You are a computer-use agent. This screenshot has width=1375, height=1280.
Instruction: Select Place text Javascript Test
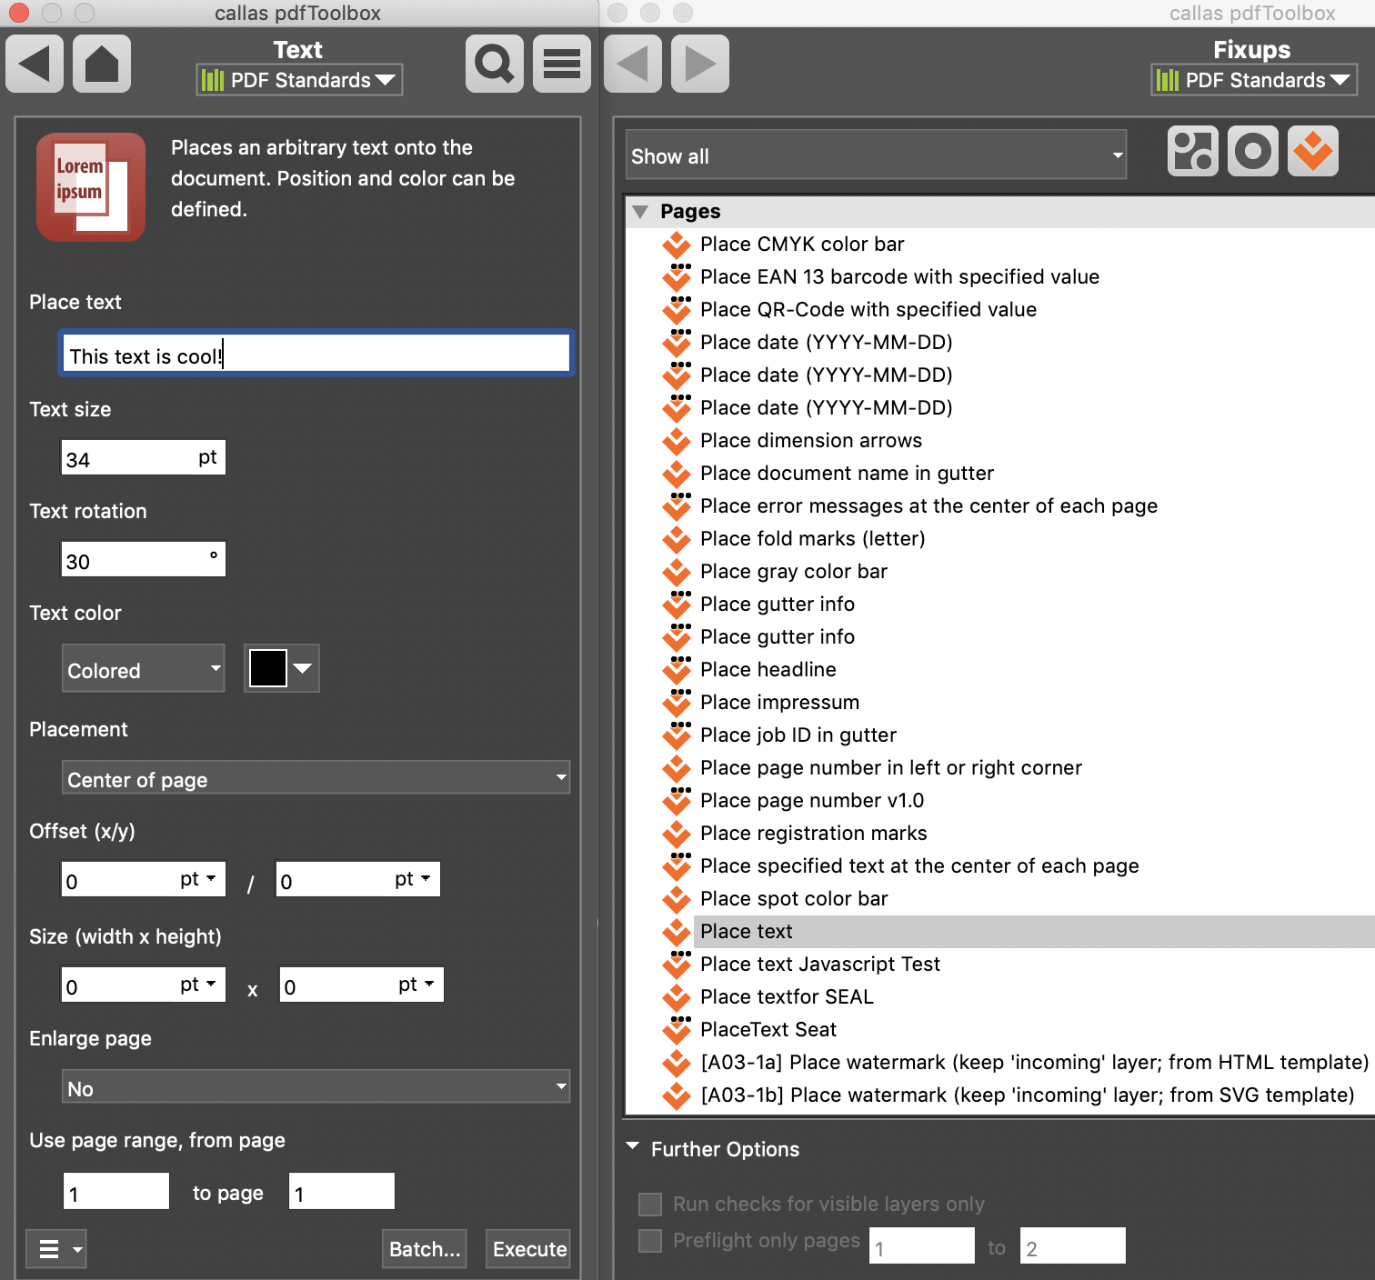tap(820, 965)
